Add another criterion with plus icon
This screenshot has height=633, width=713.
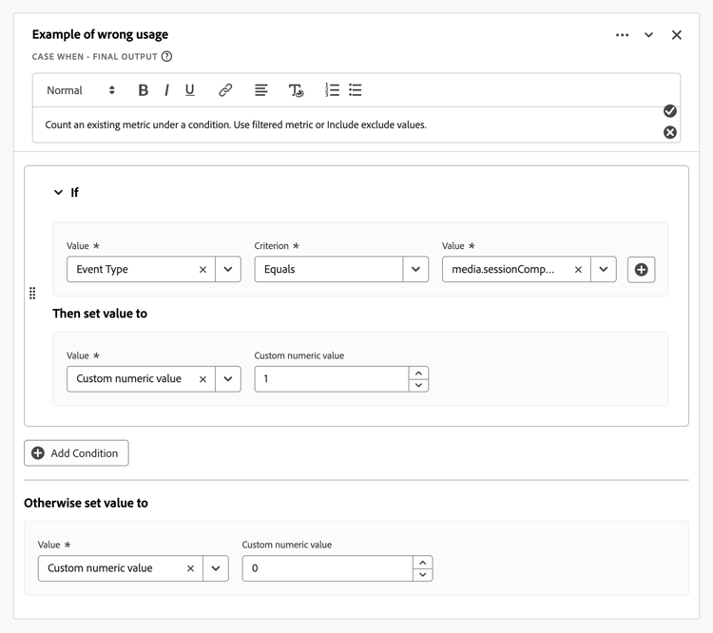[641, 270]
